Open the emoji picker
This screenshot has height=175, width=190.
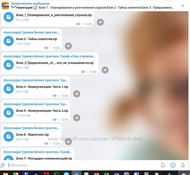(173, 165)
